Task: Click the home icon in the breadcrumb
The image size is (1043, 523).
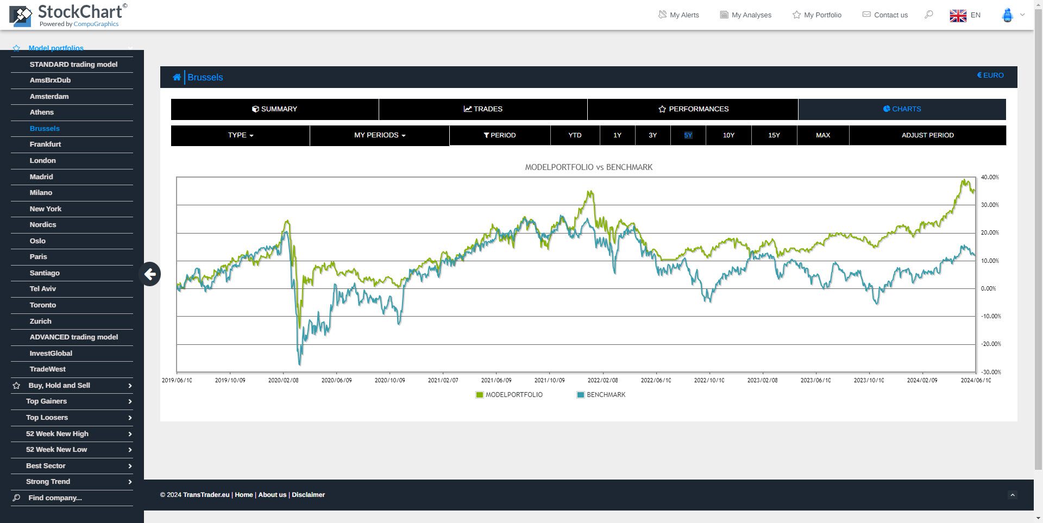Action: 177,77
